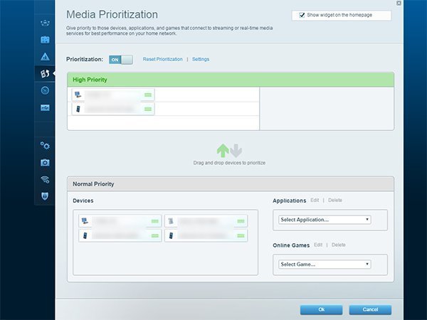
Task: Select the first computer device in High Priority
Action: tap(113, 95)
